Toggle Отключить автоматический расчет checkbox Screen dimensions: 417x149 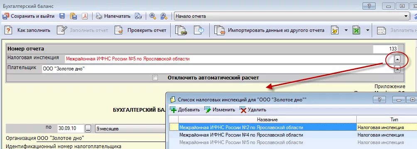[155, 78]
